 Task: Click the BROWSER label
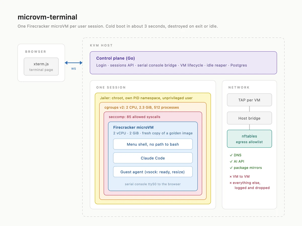point(35,51)
